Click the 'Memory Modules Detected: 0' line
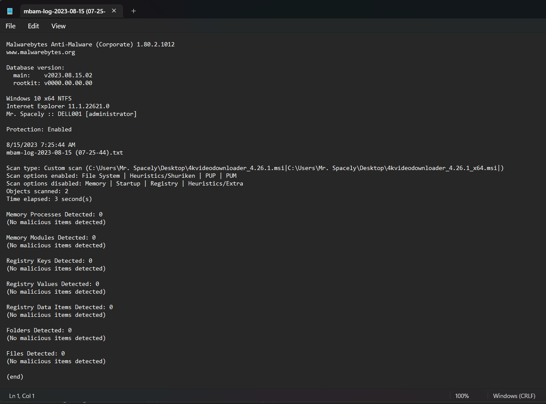Image resolution: width=546 pixels, height=404 pixels. click(x=51, y=237)
